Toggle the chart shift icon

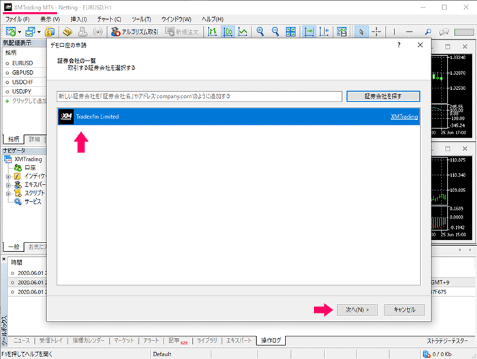coord(324,31)
